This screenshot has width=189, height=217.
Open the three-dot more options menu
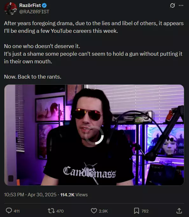pyautogui.click(x=181, y=5)
